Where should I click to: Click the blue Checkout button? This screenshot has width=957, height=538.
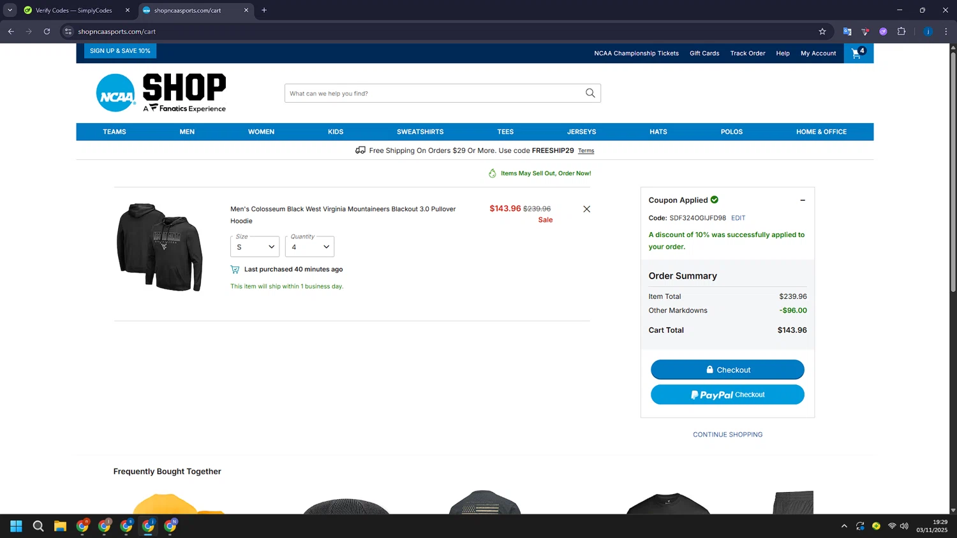pos(727,370)
